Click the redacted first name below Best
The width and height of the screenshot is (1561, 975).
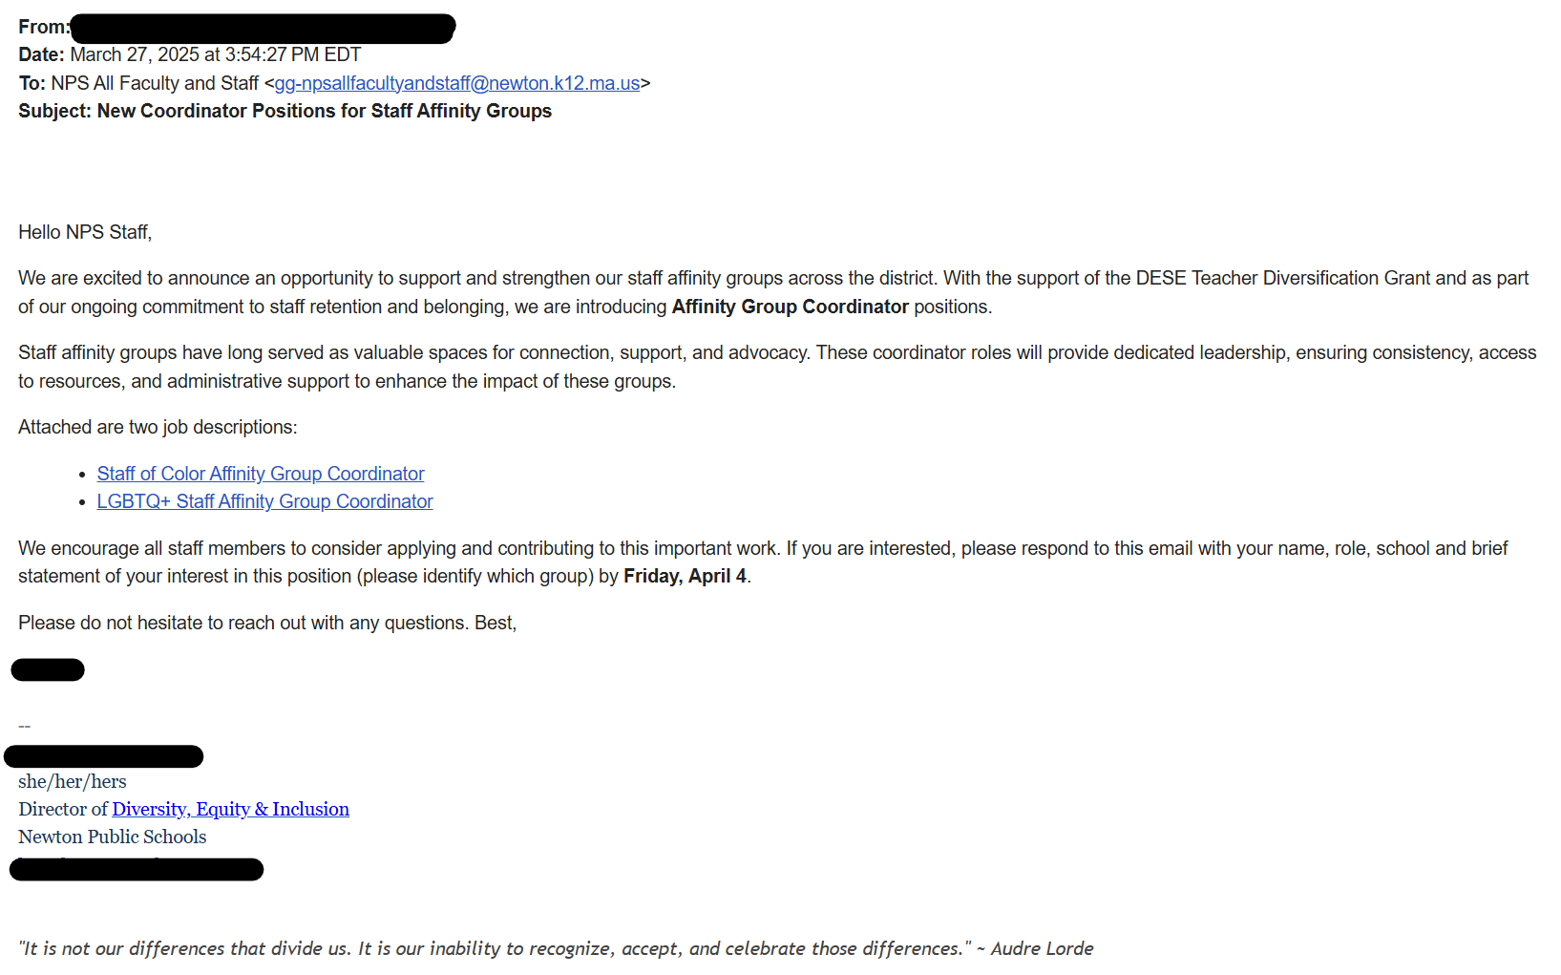48,669
